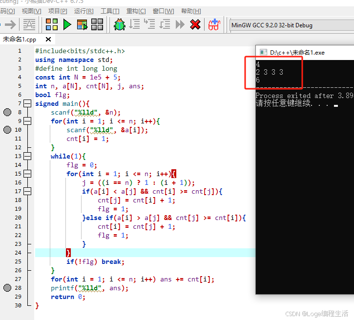The width and height of the screenshot is (354, 320).
Task: Open the 重构[C] menu
Action: 136,11
